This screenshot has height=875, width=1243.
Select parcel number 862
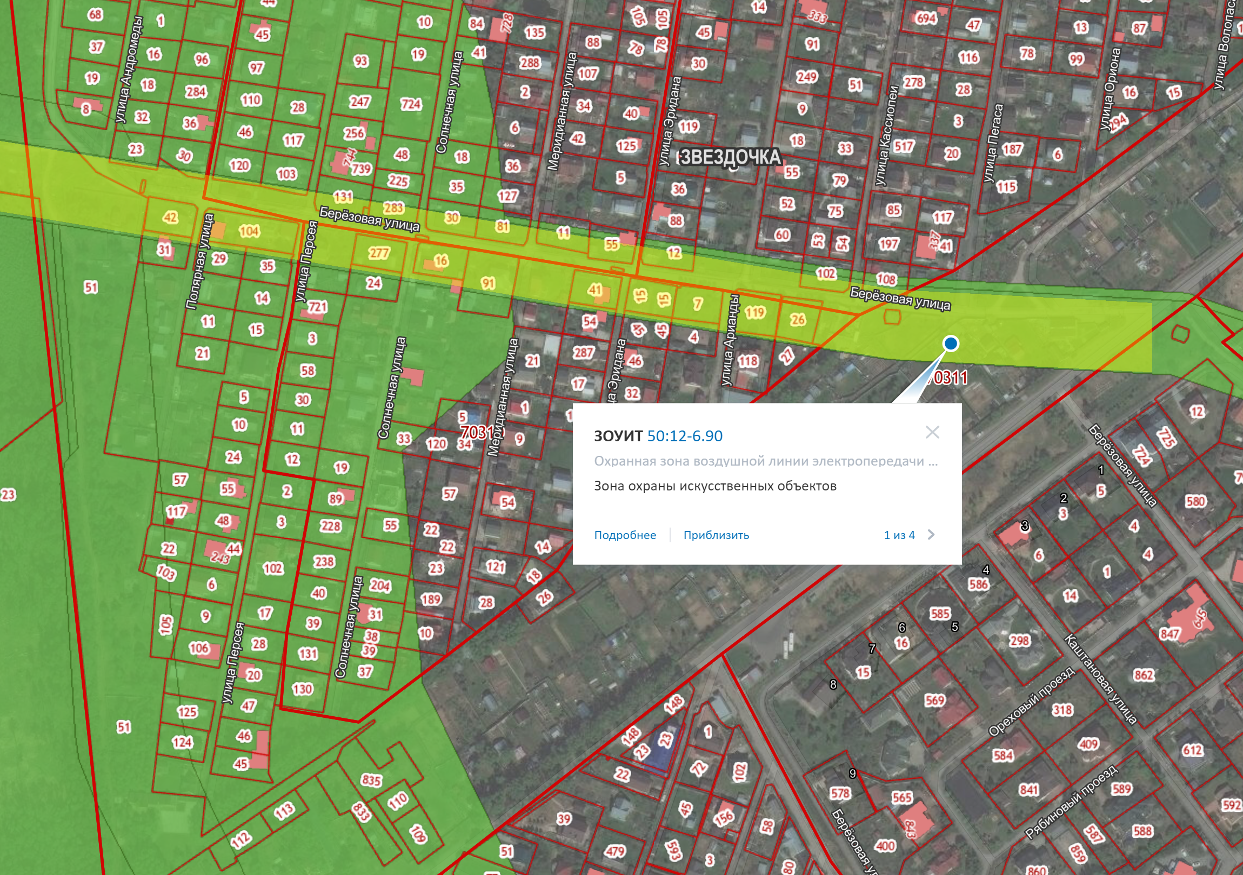[x=1144, y=675]
